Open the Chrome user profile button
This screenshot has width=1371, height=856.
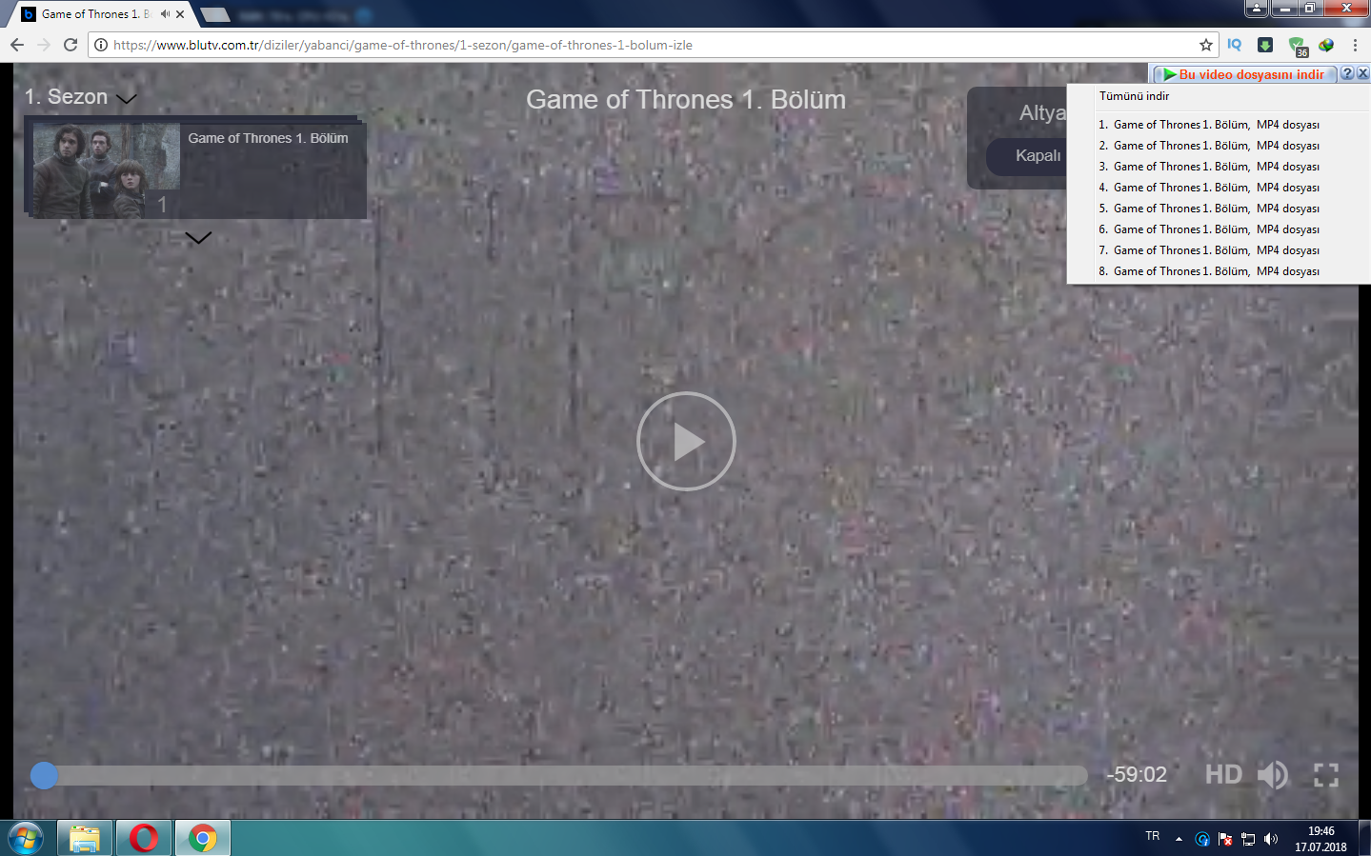pos(1256,8)
